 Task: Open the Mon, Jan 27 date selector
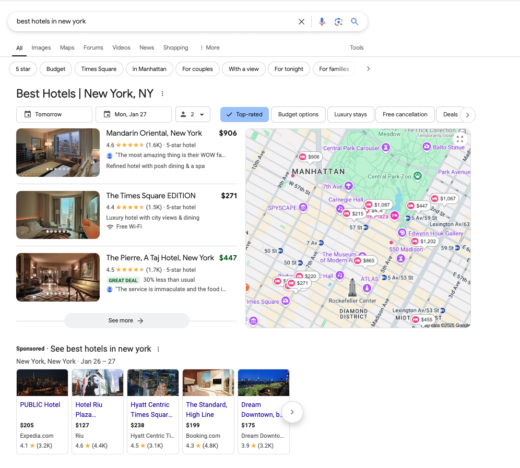(133, 114)
